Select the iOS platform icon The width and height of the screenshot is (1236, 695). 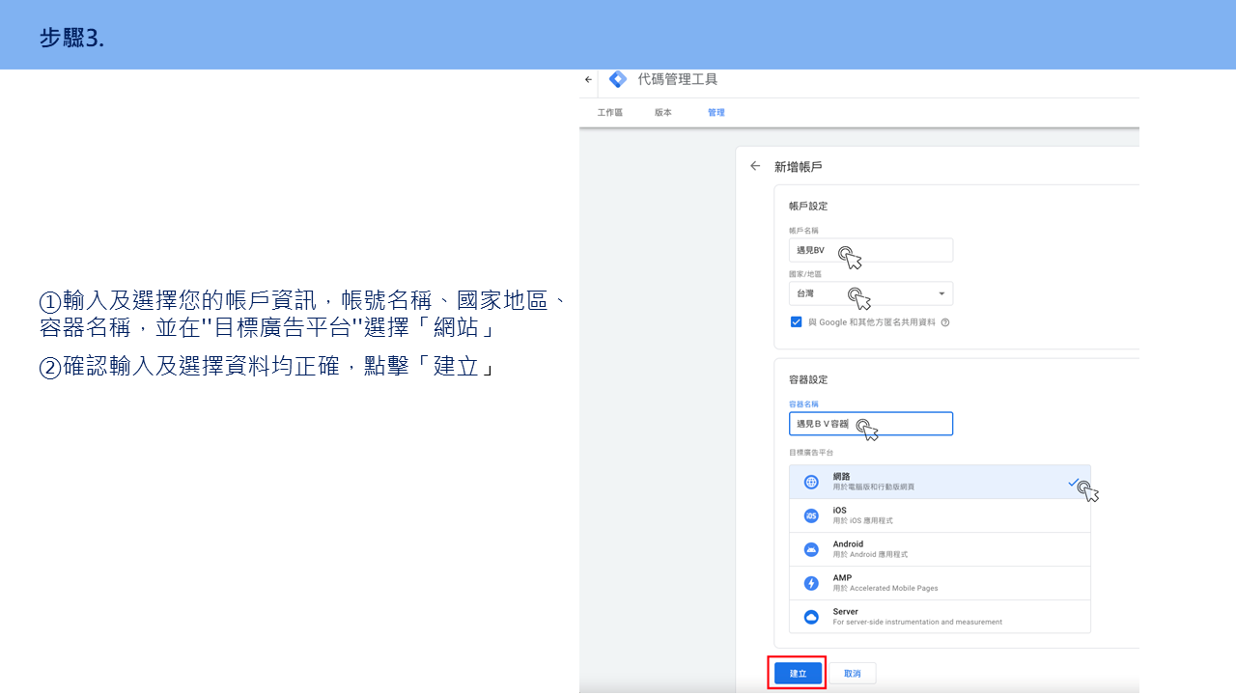pos(811,516)
